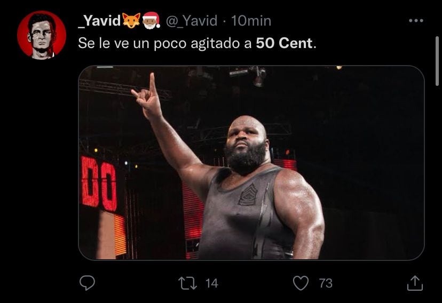Click the Santa emoji beside the name
The image size is (442, 303).
[x=151, y=21]
